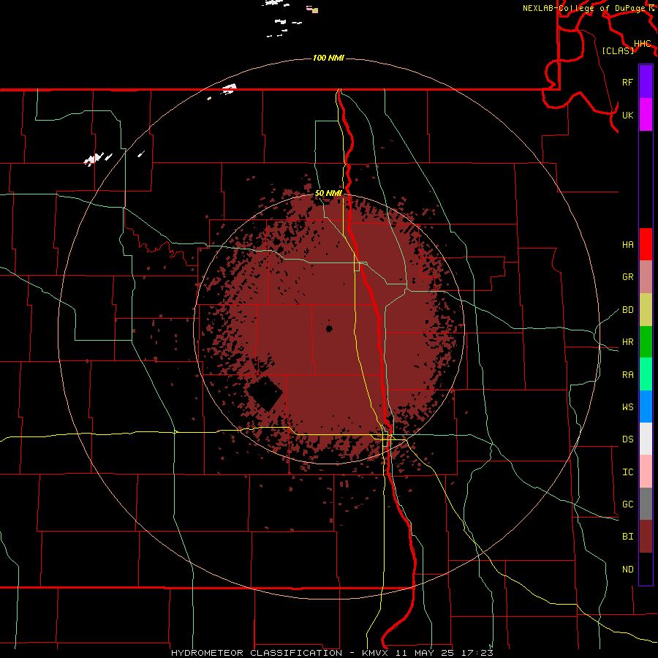The width and height of the screenshot is (658, 658).
Task: Click the BI dark red legend swatch
Action: (646, 537)
